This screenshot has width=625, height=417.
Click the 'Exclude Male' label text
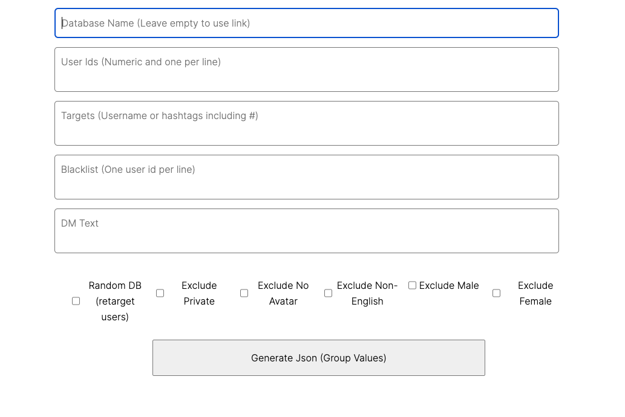click(x=449, y=285)
